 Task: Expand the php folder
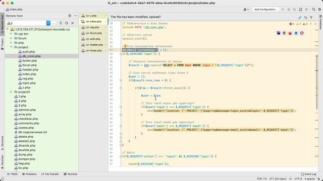tap(11, 43)
